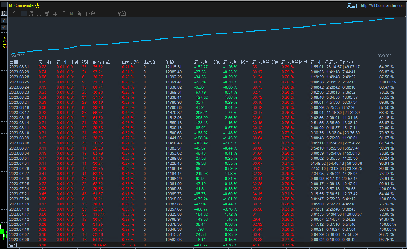Click the minimize panel icon above 移
Image resolution: width=407 pixels, height=249 pixels.
click(x=4, y=5)
